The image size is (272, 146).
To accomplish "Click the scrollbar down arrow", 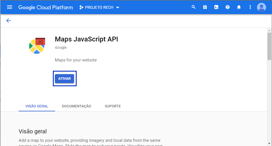I will pyautogui.click(x=269, y=143).
